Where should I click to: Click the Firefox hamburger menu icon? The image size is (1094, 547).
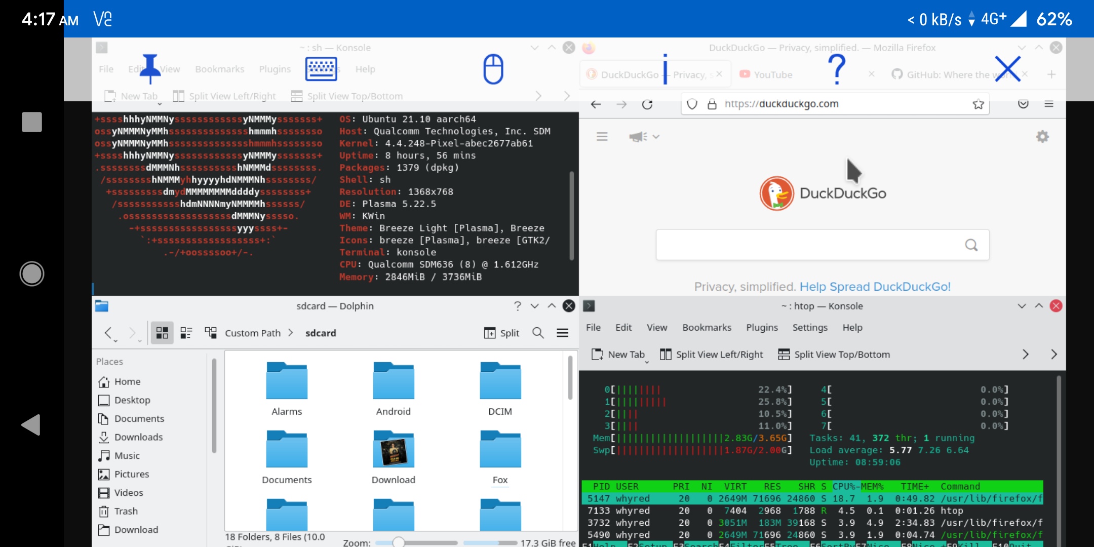point(1049,104)
